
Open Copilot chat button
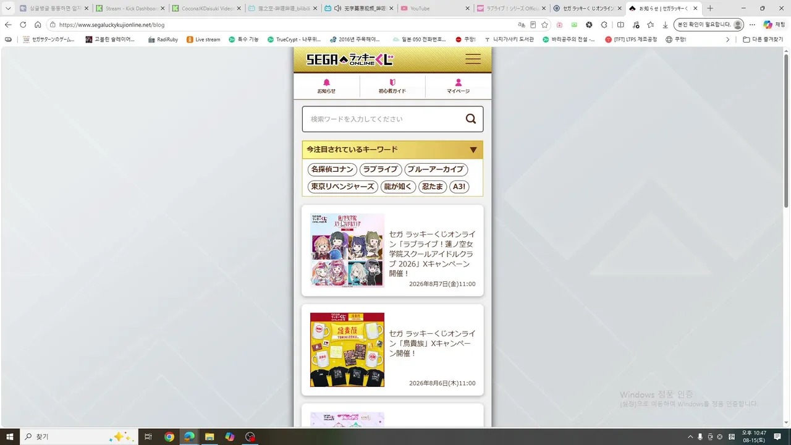pos(774,25)
